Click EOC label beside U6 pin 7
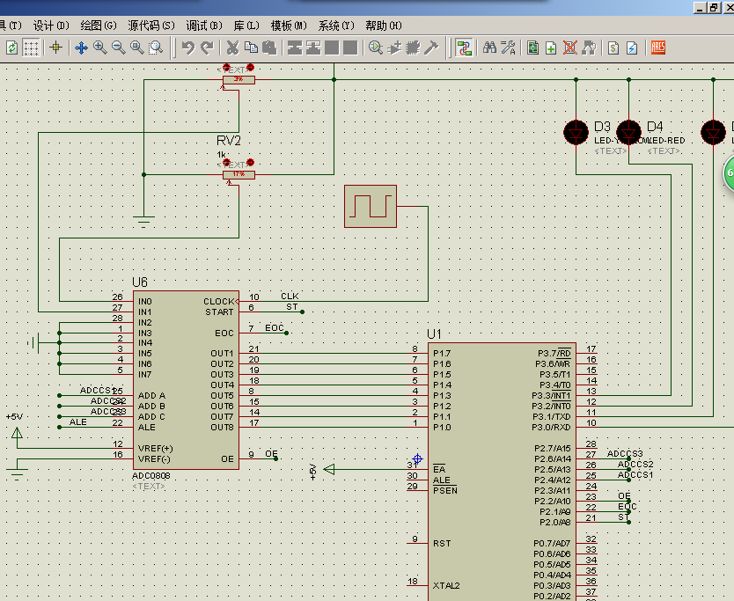The width and height of the screenshot is (734, 601). pos(275,327)
